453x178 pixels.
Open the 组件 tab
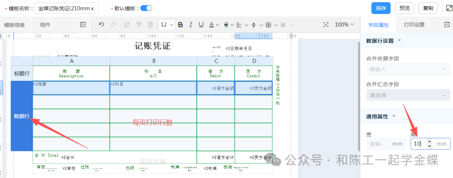45,25
